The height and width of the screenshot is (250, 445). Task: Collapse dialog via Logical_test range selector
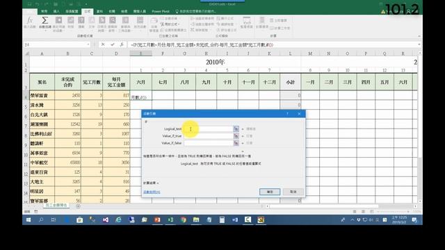point(236,129)
